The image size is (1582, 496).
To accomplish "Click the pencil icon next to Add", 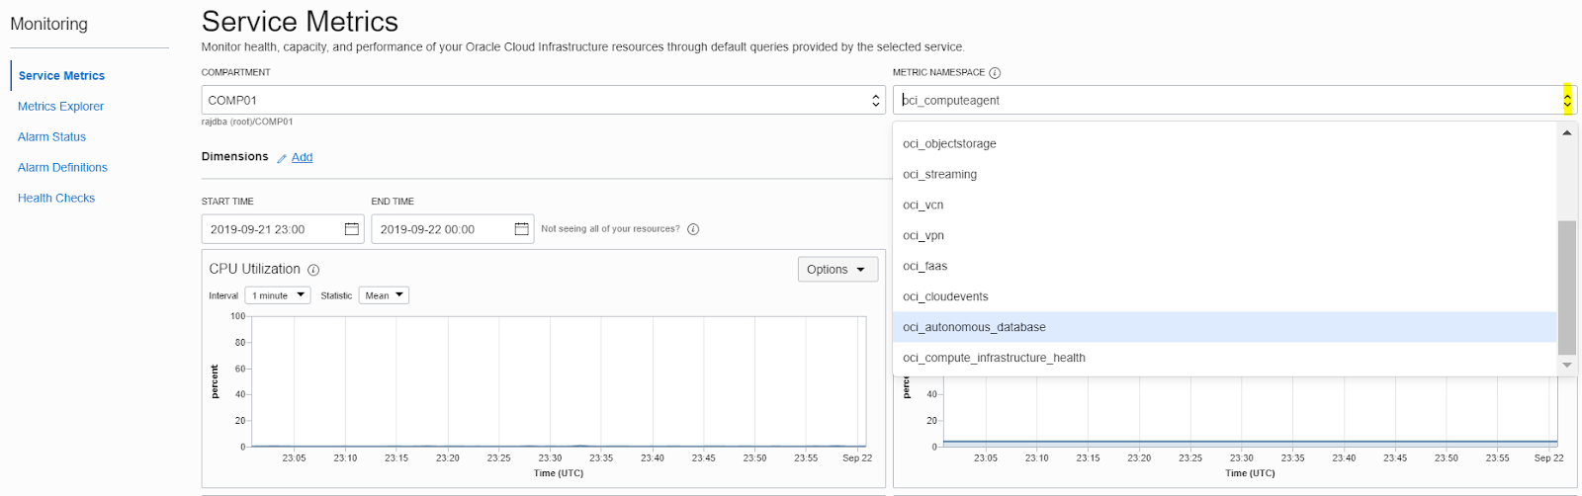I will pos(282,158).
